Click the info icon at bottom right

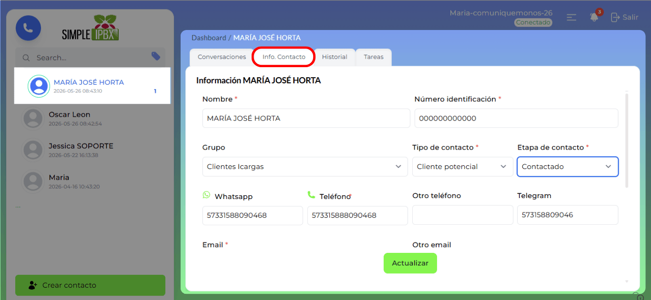pos(641,297)
